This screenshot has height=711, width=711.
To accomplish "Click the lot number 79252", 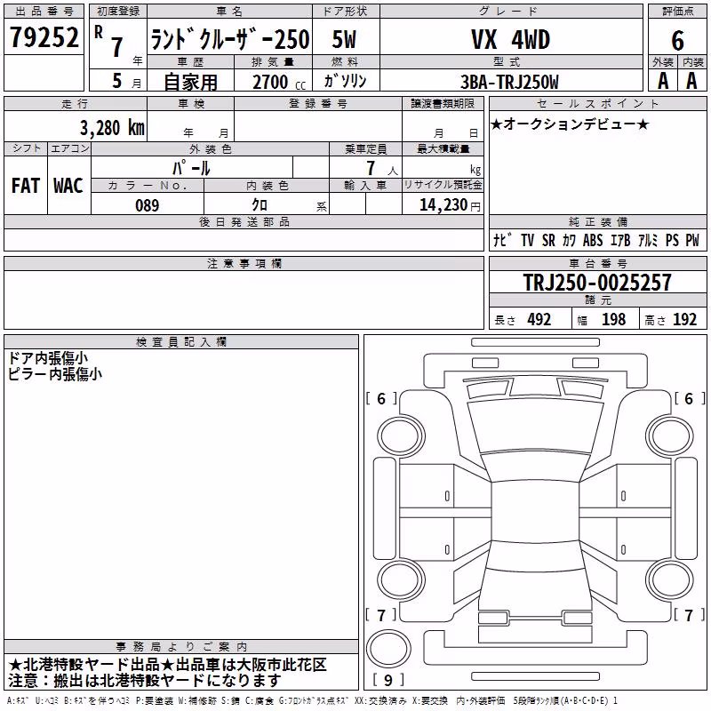I will [44, 36].
